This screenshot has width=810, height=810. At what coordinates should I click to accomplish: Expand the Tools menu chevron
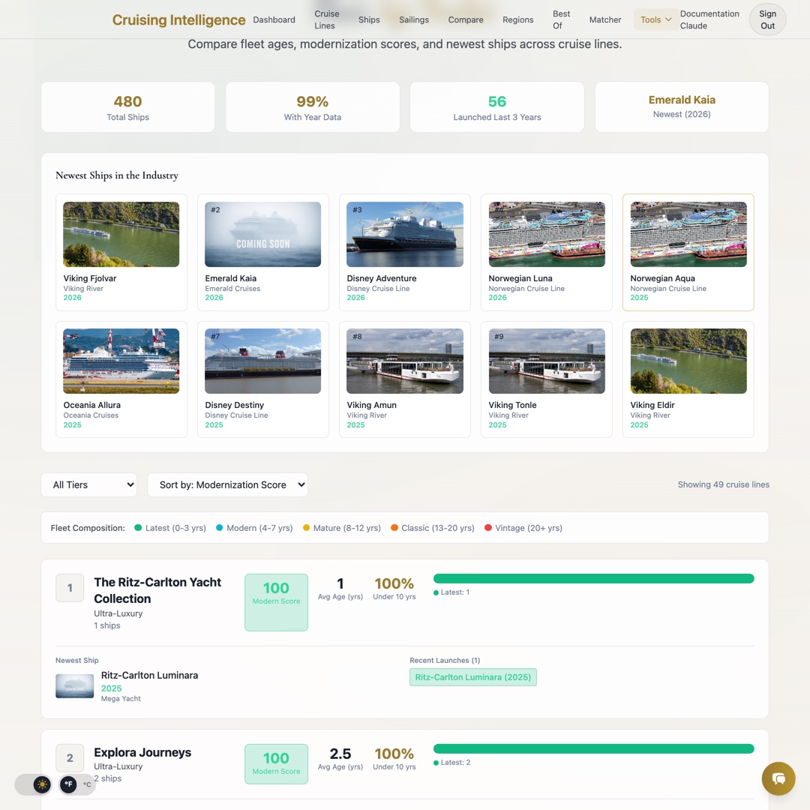(x=668, y=19)
